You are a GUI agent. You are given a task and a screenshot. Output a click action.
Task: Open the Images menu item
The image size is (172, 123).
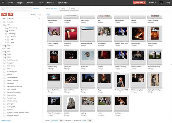tap(20, 3)
